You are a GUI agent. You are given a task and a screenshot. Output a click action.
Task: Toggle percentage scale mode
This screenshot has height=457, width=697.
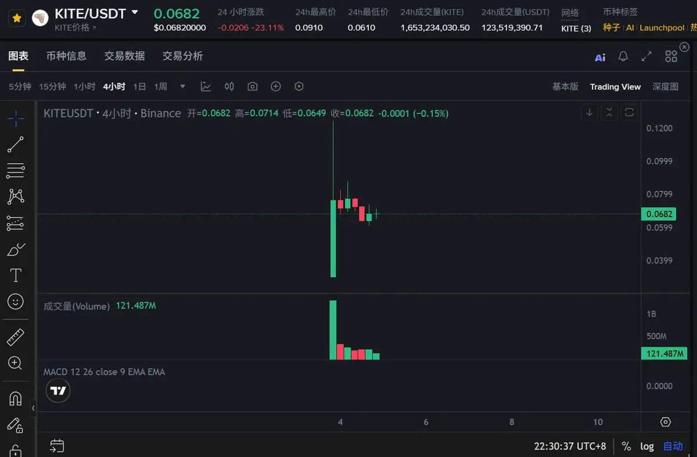(x=626, y=446)
